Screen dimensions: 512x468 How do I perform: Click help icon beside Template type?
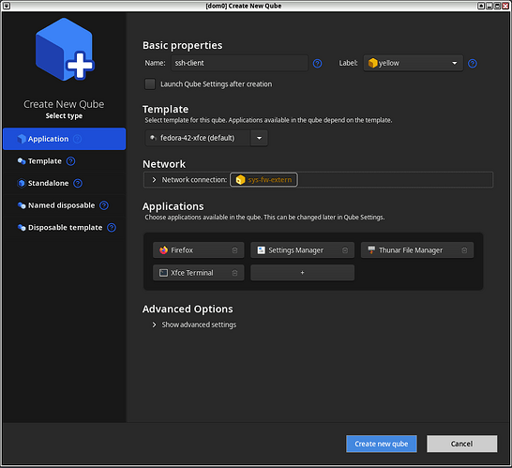70,161
